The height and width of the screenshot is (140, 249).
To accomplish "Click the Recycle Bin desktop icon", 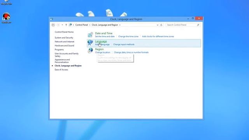I will click(6, 2).
